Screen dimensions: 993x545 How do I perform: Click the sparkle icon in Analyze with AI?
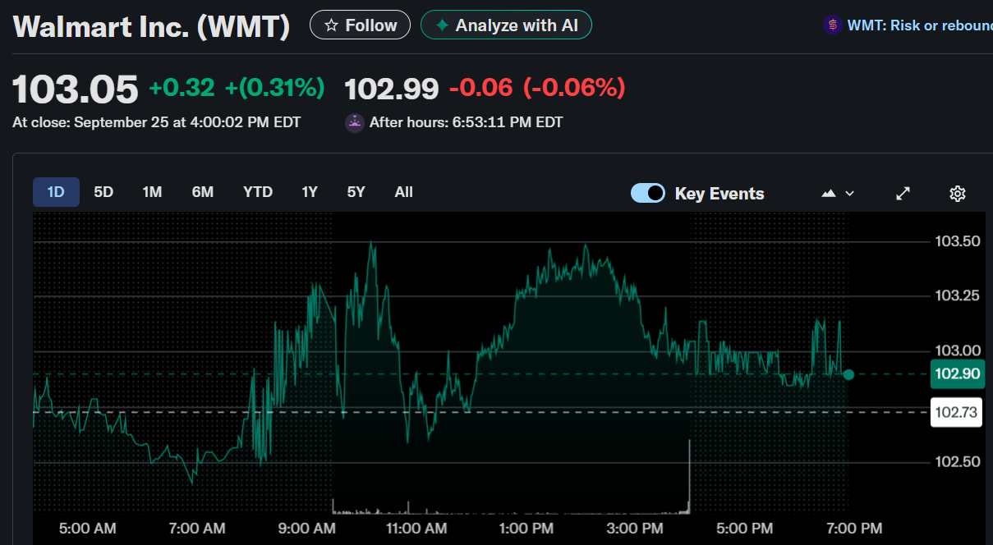[x=442, y=25]
